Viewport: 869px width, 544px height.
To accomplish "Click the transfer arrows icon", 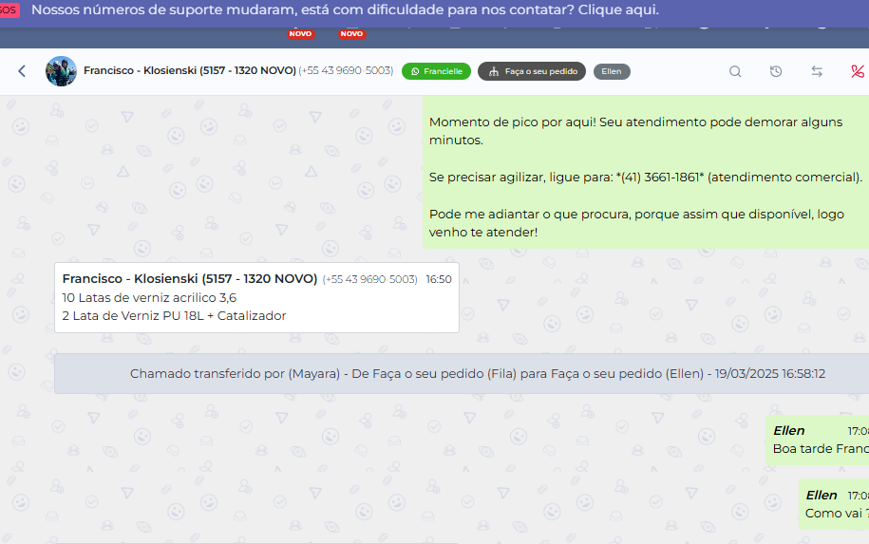I will pyautogui.click(x=817, y=71).
